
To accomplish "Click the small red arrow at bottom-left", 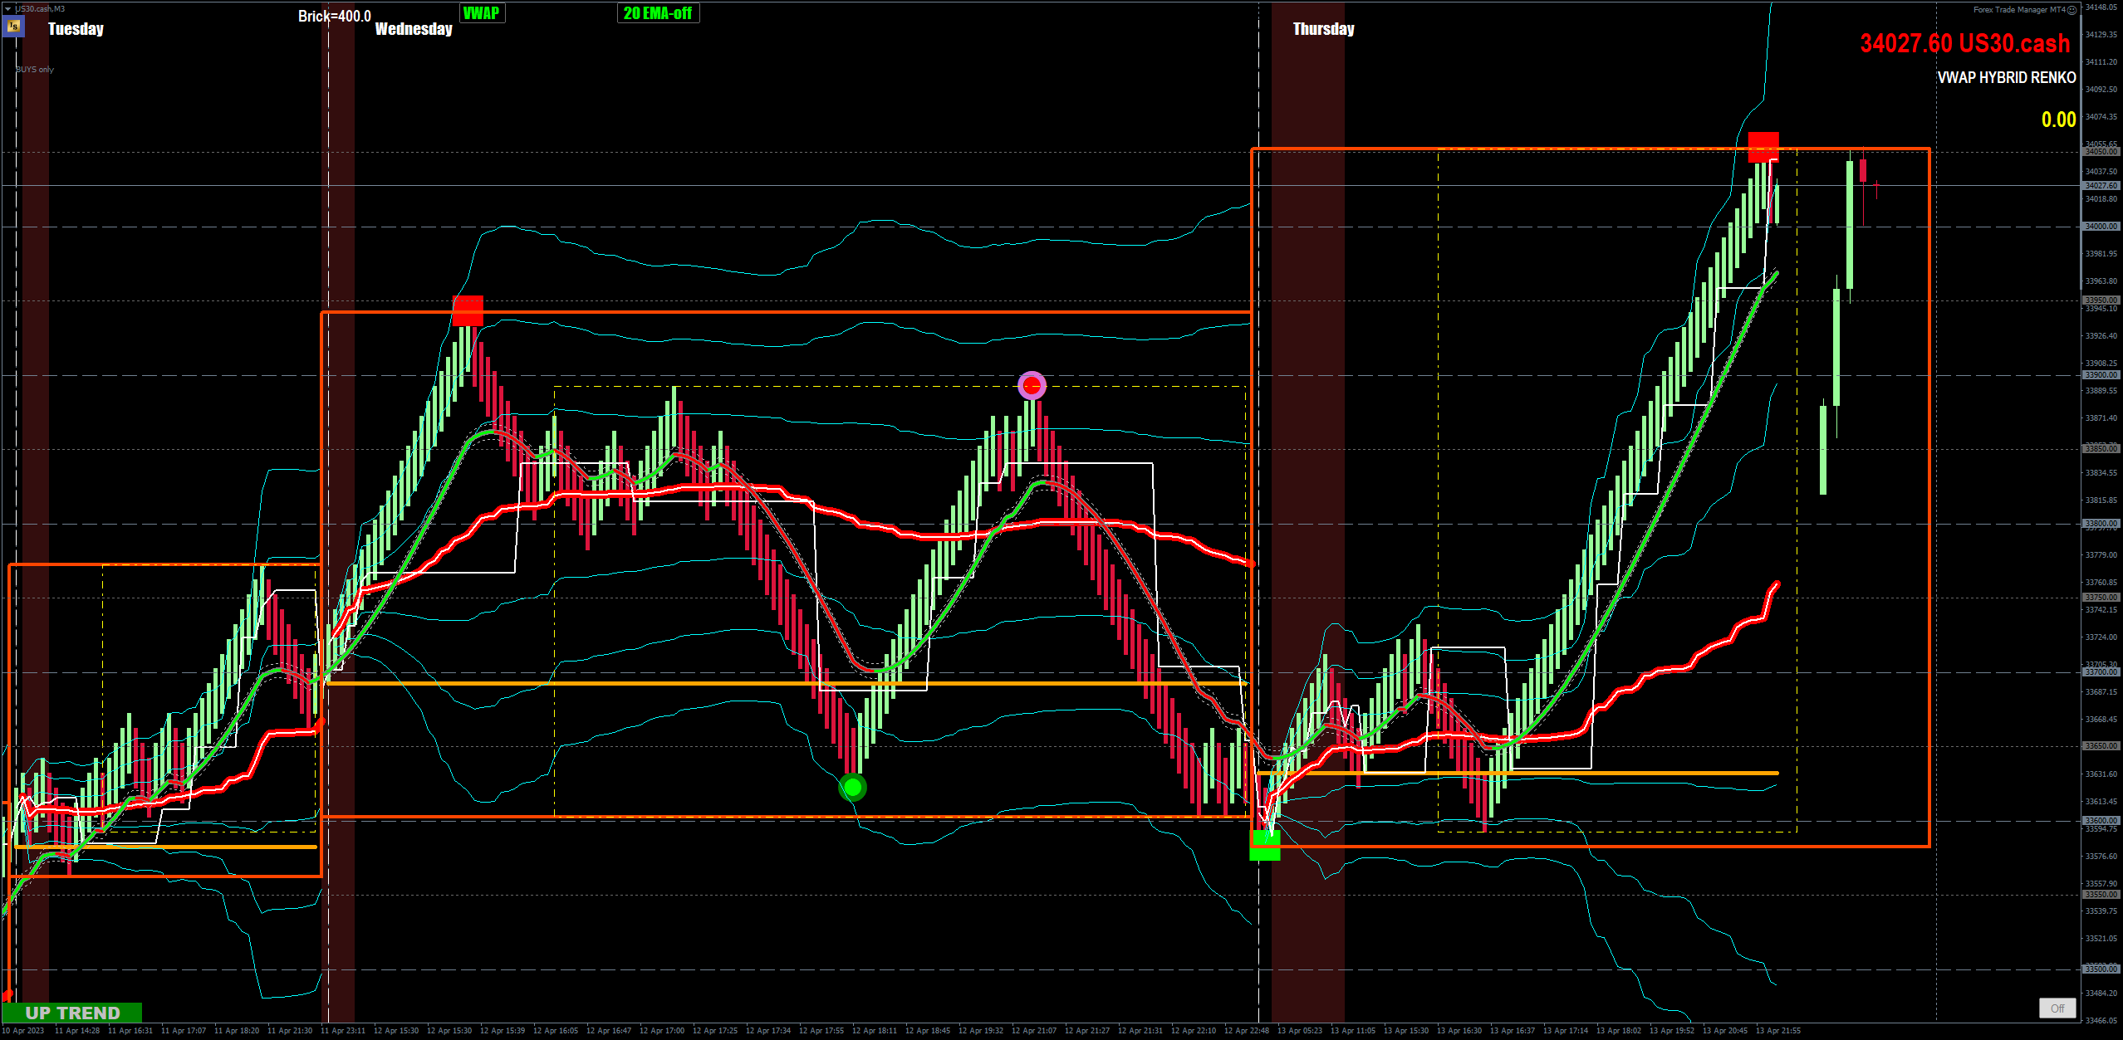I will pos(7,994).
